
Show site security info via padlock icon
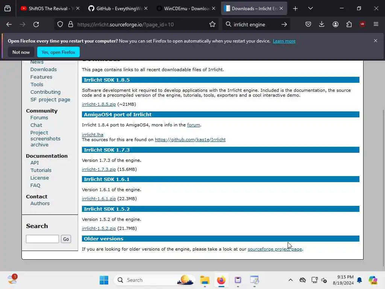pyautogui.click(x=71, y=24)
